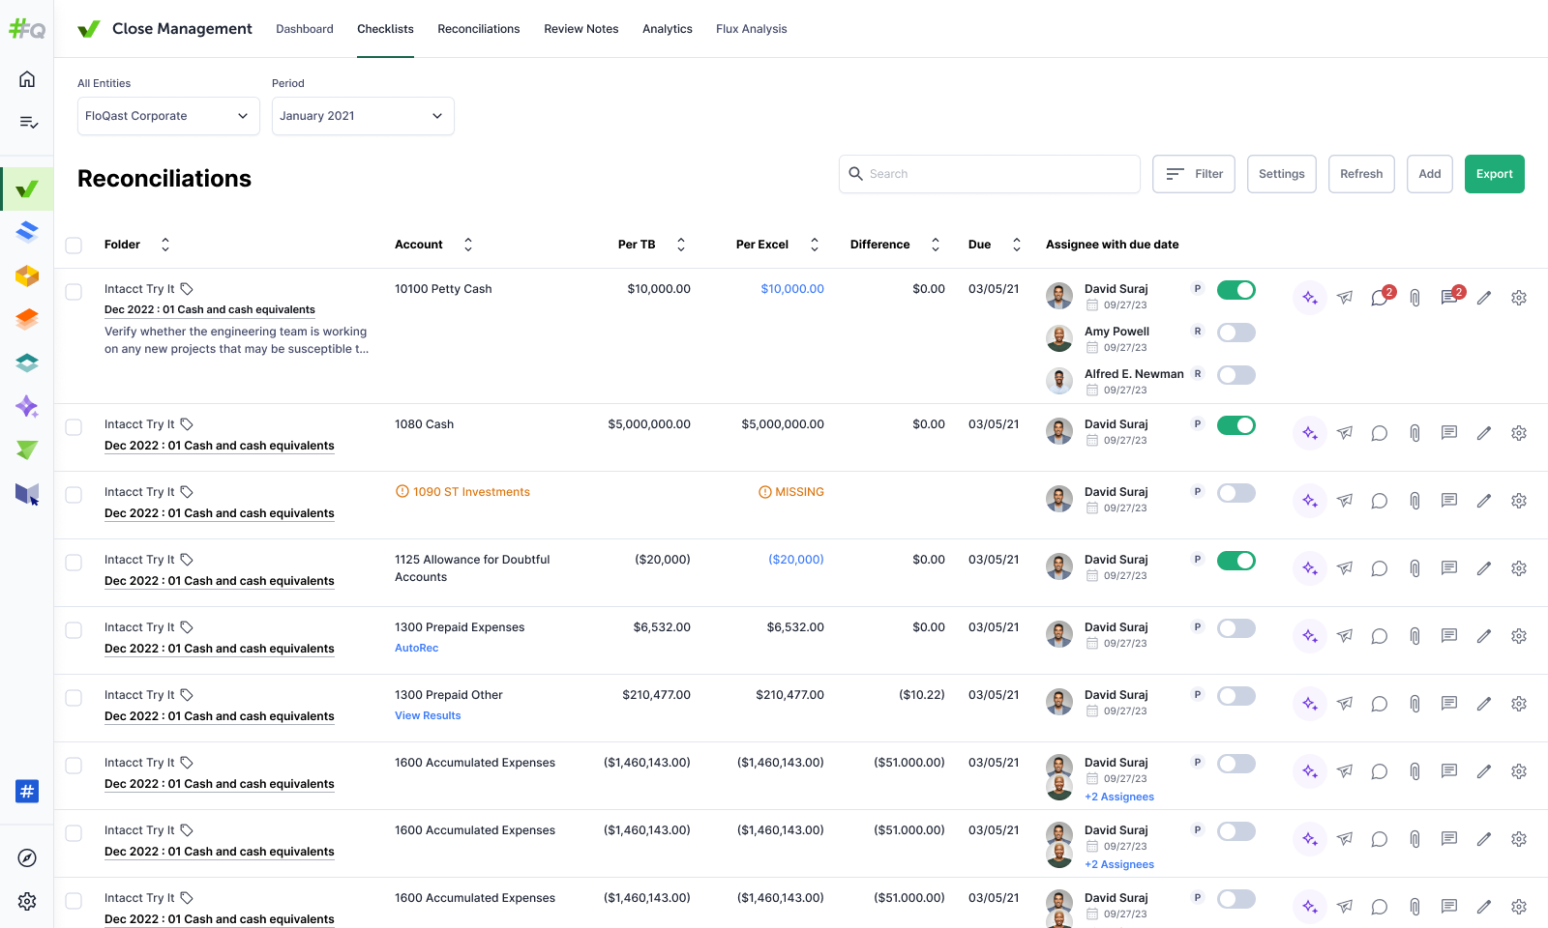Enable the toggle for Amy Powell's review
Screen dimensions: 1548x928
click(x=1235, y=332)
